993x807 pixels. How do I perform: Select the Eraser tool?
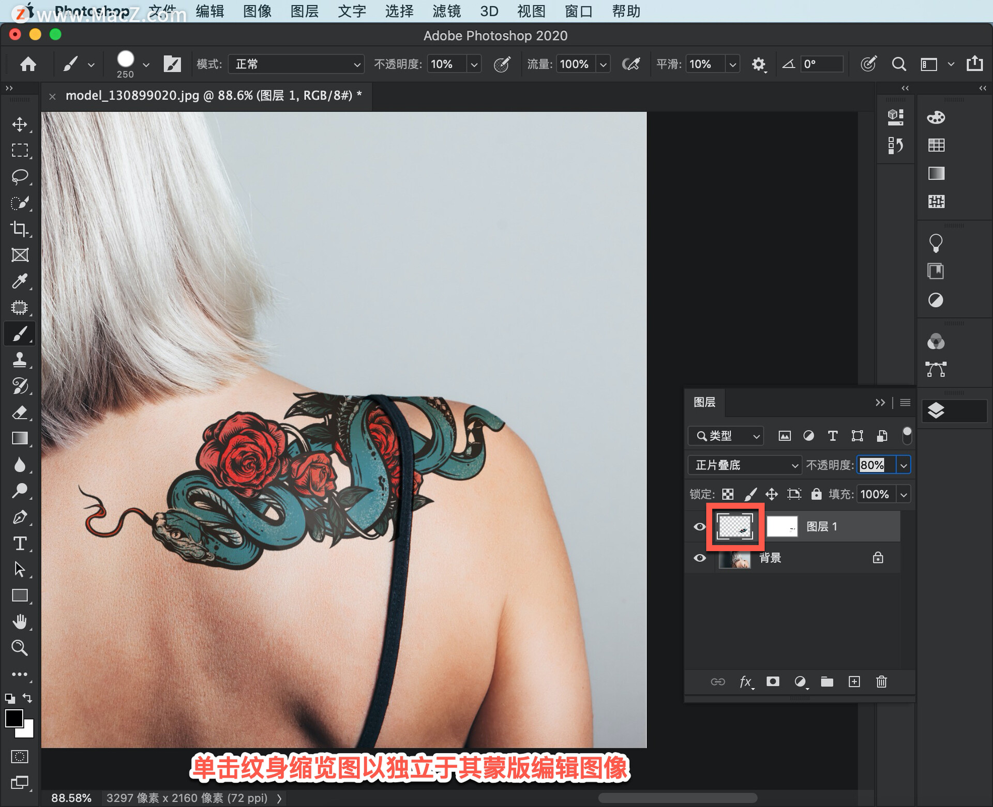[20, 413]
